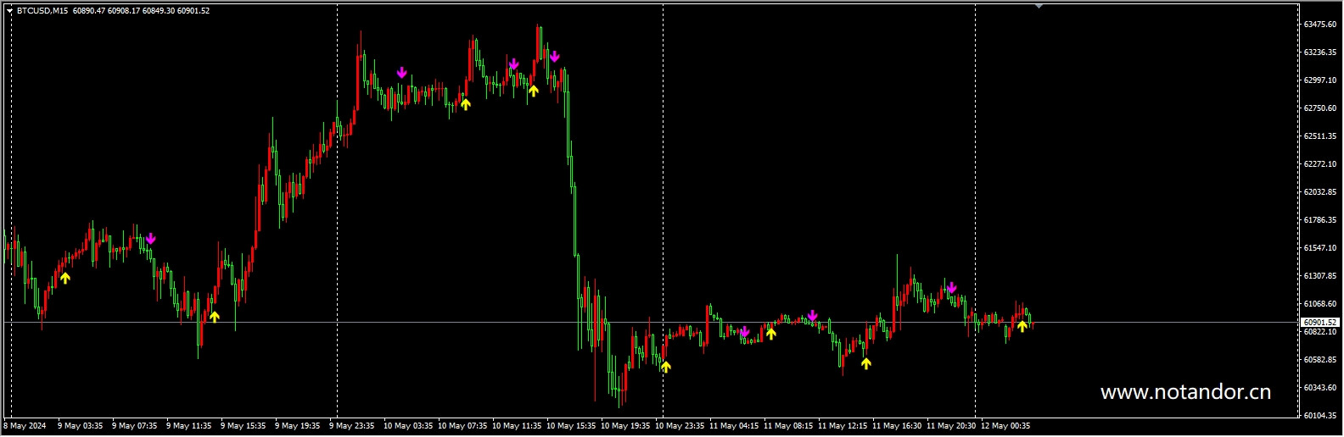Click the 9 May 19:35 time label
The width and height of the screenshot is (1344, 437).
tap(297, 426)
